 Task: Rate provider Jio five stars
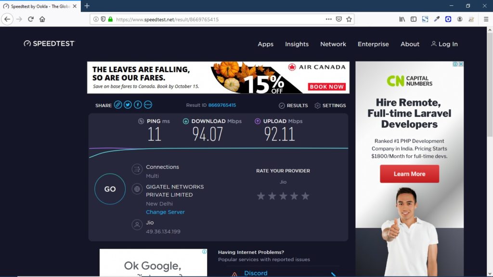(305, 196)
